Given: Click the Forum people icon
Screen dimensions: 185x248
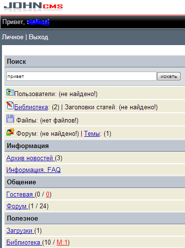Looking at the screenshot, I should 10,132.
